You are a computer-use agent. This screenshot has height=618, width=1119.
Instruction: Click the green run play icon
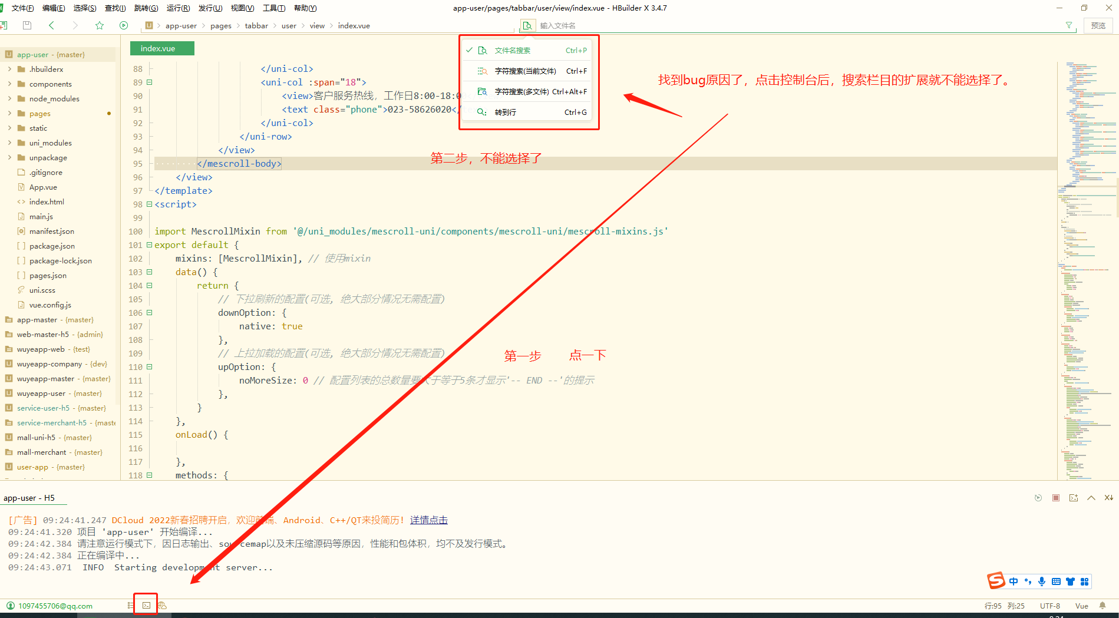click(x=124, y=25)
